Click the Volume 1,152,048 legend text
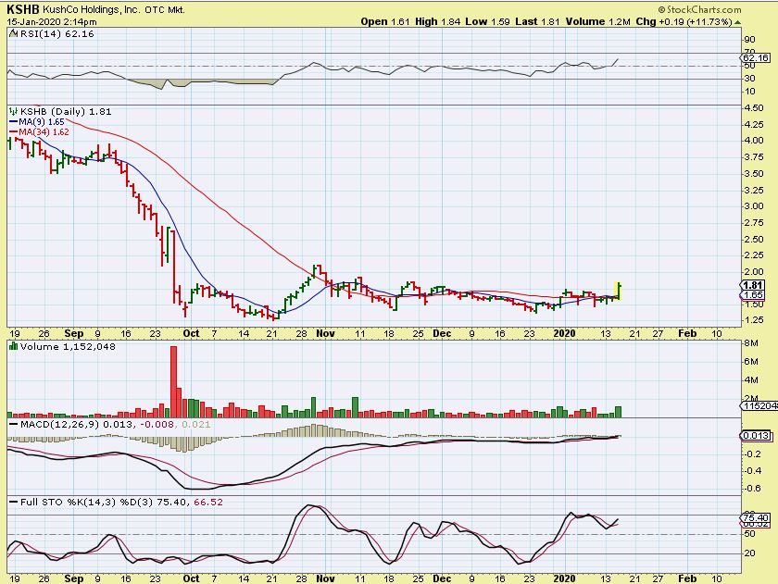The height and width of the screenshot is (584, 778). (68, 346)
